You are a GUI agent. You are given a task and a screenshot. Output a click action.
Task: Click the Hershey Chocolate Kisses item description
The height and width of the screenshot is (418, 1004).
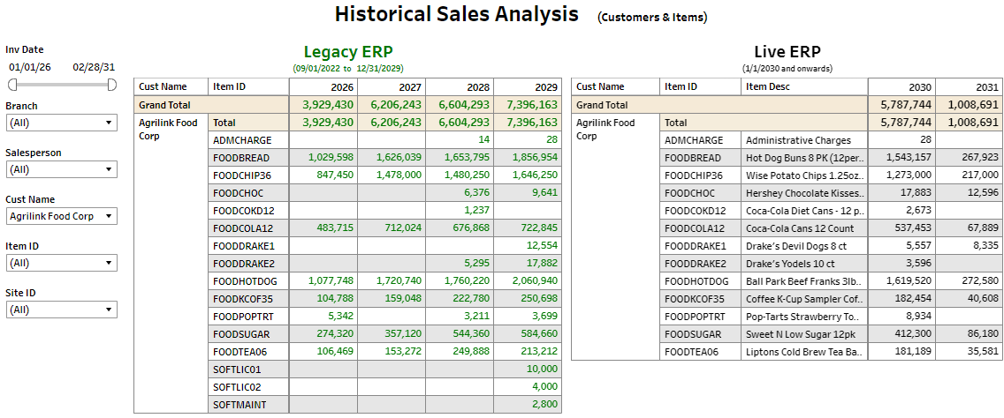click(x=802, y=193)
